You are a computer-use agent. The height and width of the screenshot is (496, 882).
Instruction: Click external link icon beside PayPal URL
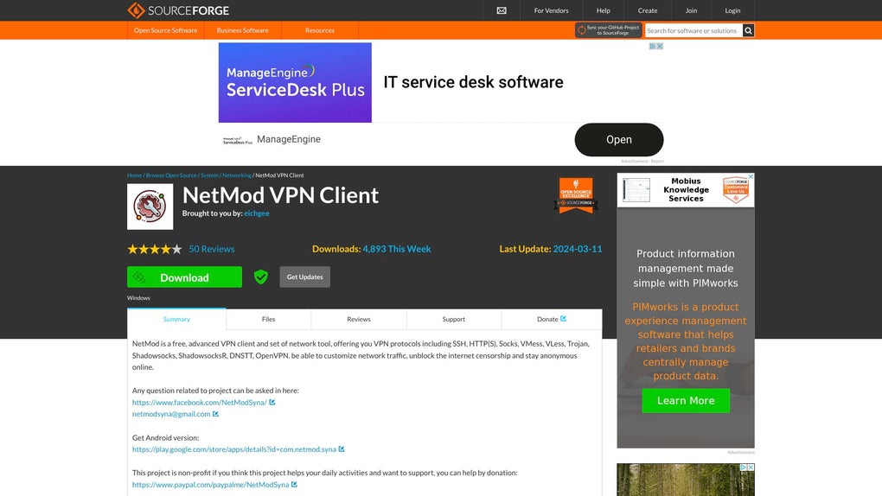[x=294, y=484]
